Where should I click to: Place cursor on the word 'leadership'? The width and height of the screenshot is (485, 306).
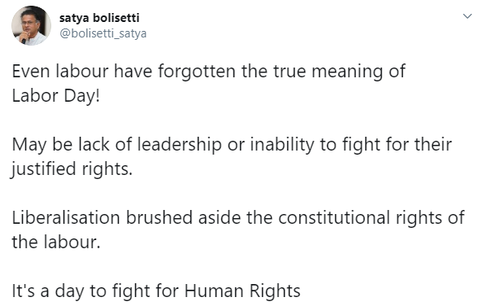[x=179, y=145]
